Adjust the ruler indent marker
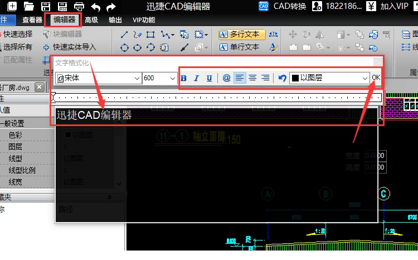418x260 pixels. (x=54, y=97)
